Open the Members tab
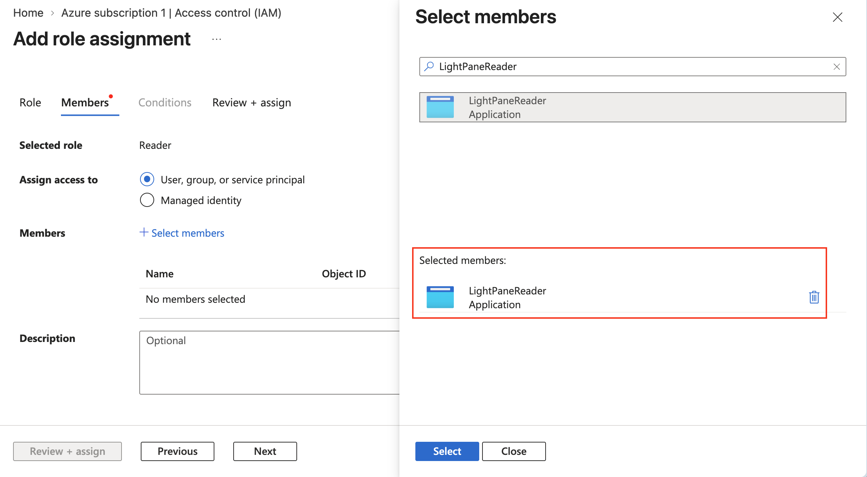 click(x=85, y=103)
